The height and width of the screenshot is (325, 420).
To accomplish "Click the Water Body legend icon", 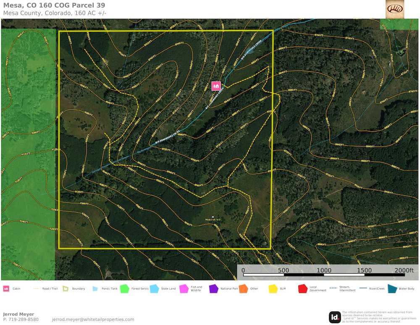I will tap(392, 289).
